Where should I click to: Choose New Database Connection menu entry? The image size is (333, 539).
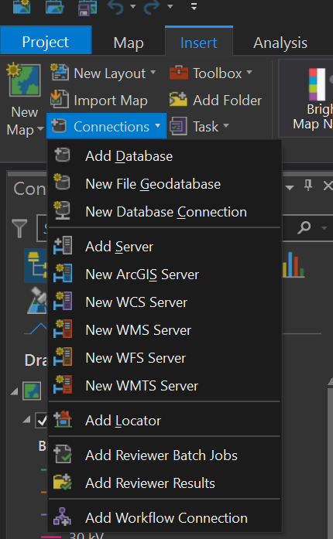pos(165,212)
